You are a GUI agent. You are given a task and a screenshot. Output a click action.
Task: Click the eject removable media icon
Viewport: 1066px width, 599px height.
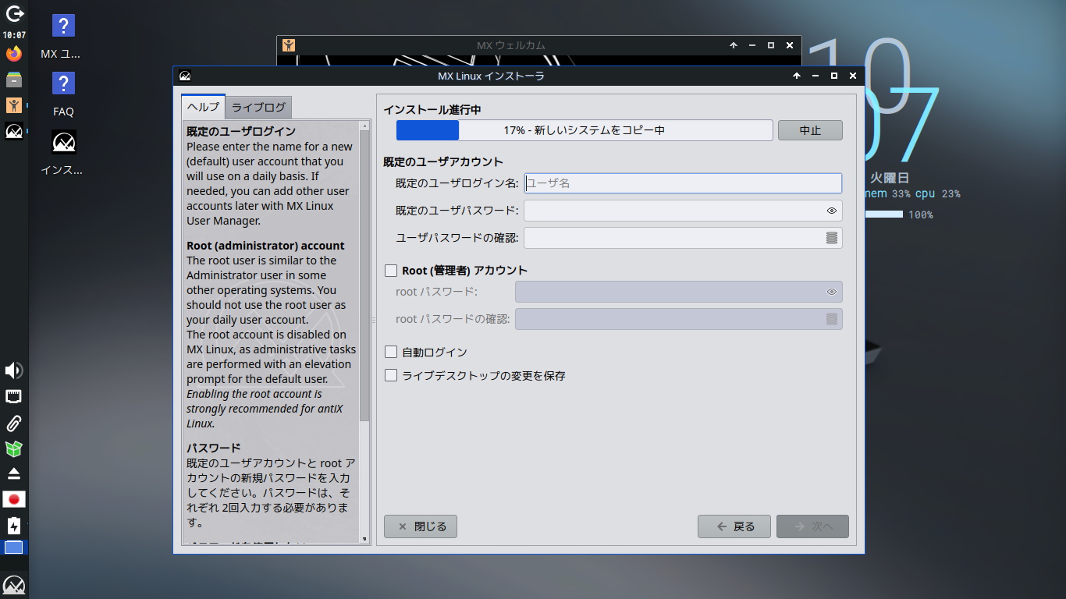[13, 473]
